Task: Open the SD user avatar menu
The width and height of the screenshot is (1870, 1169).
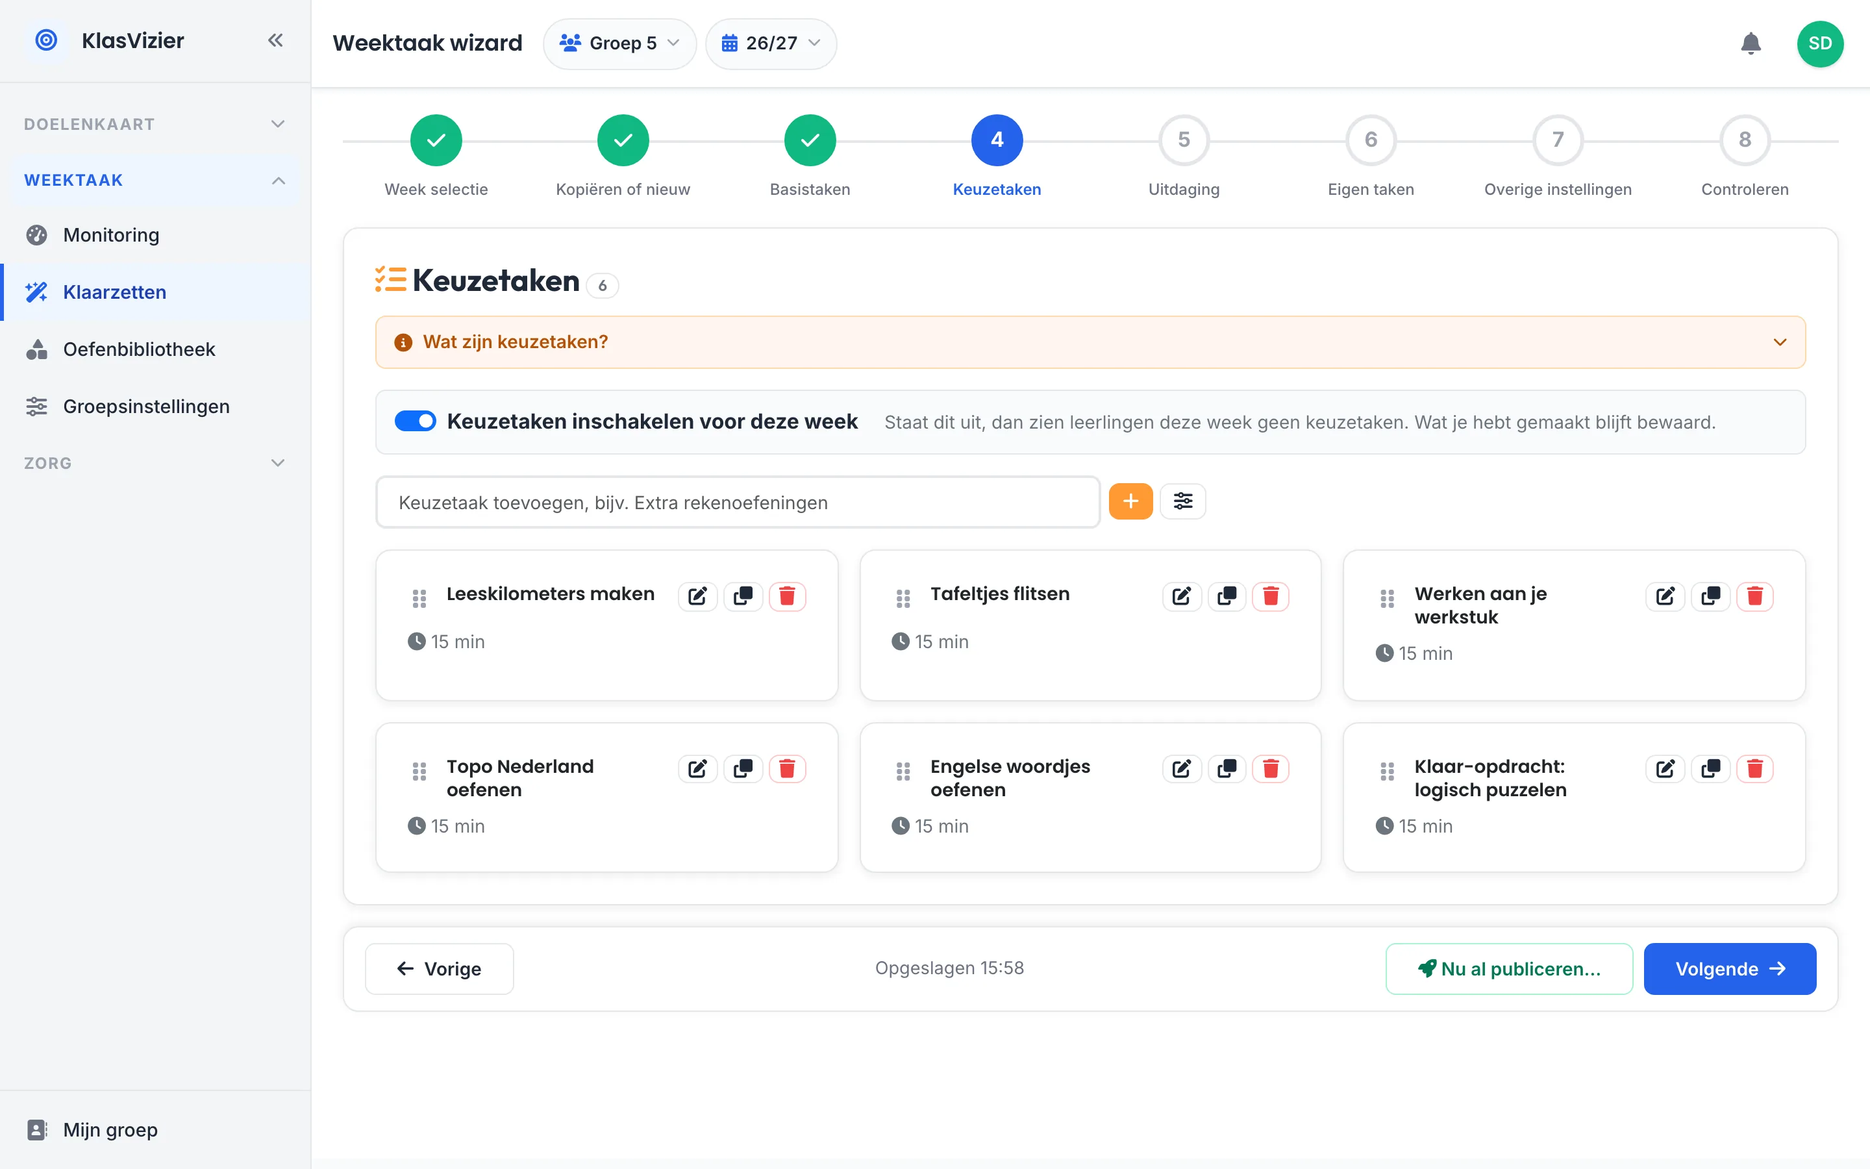Action: (x=1820, y=44)
